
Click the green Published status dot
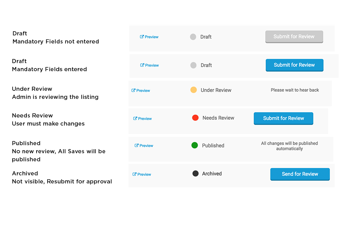pyautogui.click(x=195, y=145)
